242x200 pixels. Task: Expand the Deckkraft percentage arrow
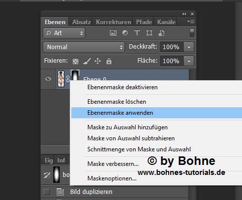click(x=189, y=47)
